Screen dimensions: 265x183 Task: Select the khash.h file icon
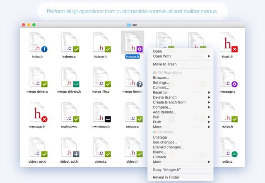coord(228,43)
